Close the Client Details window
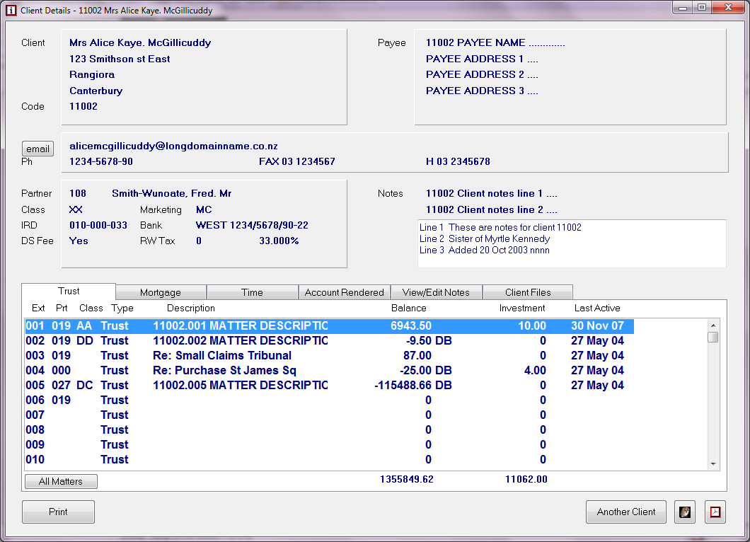The width and height of the screenshot is (750, 542). tap(727, 8)
